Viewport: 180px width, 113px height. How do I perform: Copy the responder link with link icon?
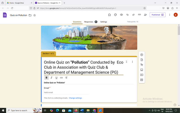pyautogui.click(x=139, y=15)
